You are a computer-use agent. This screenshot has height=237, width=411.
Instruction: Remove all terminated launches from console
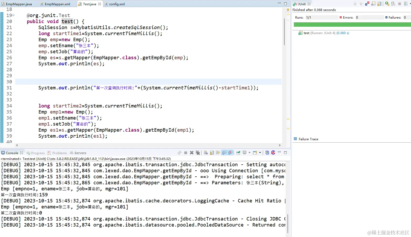pos(198,153)
